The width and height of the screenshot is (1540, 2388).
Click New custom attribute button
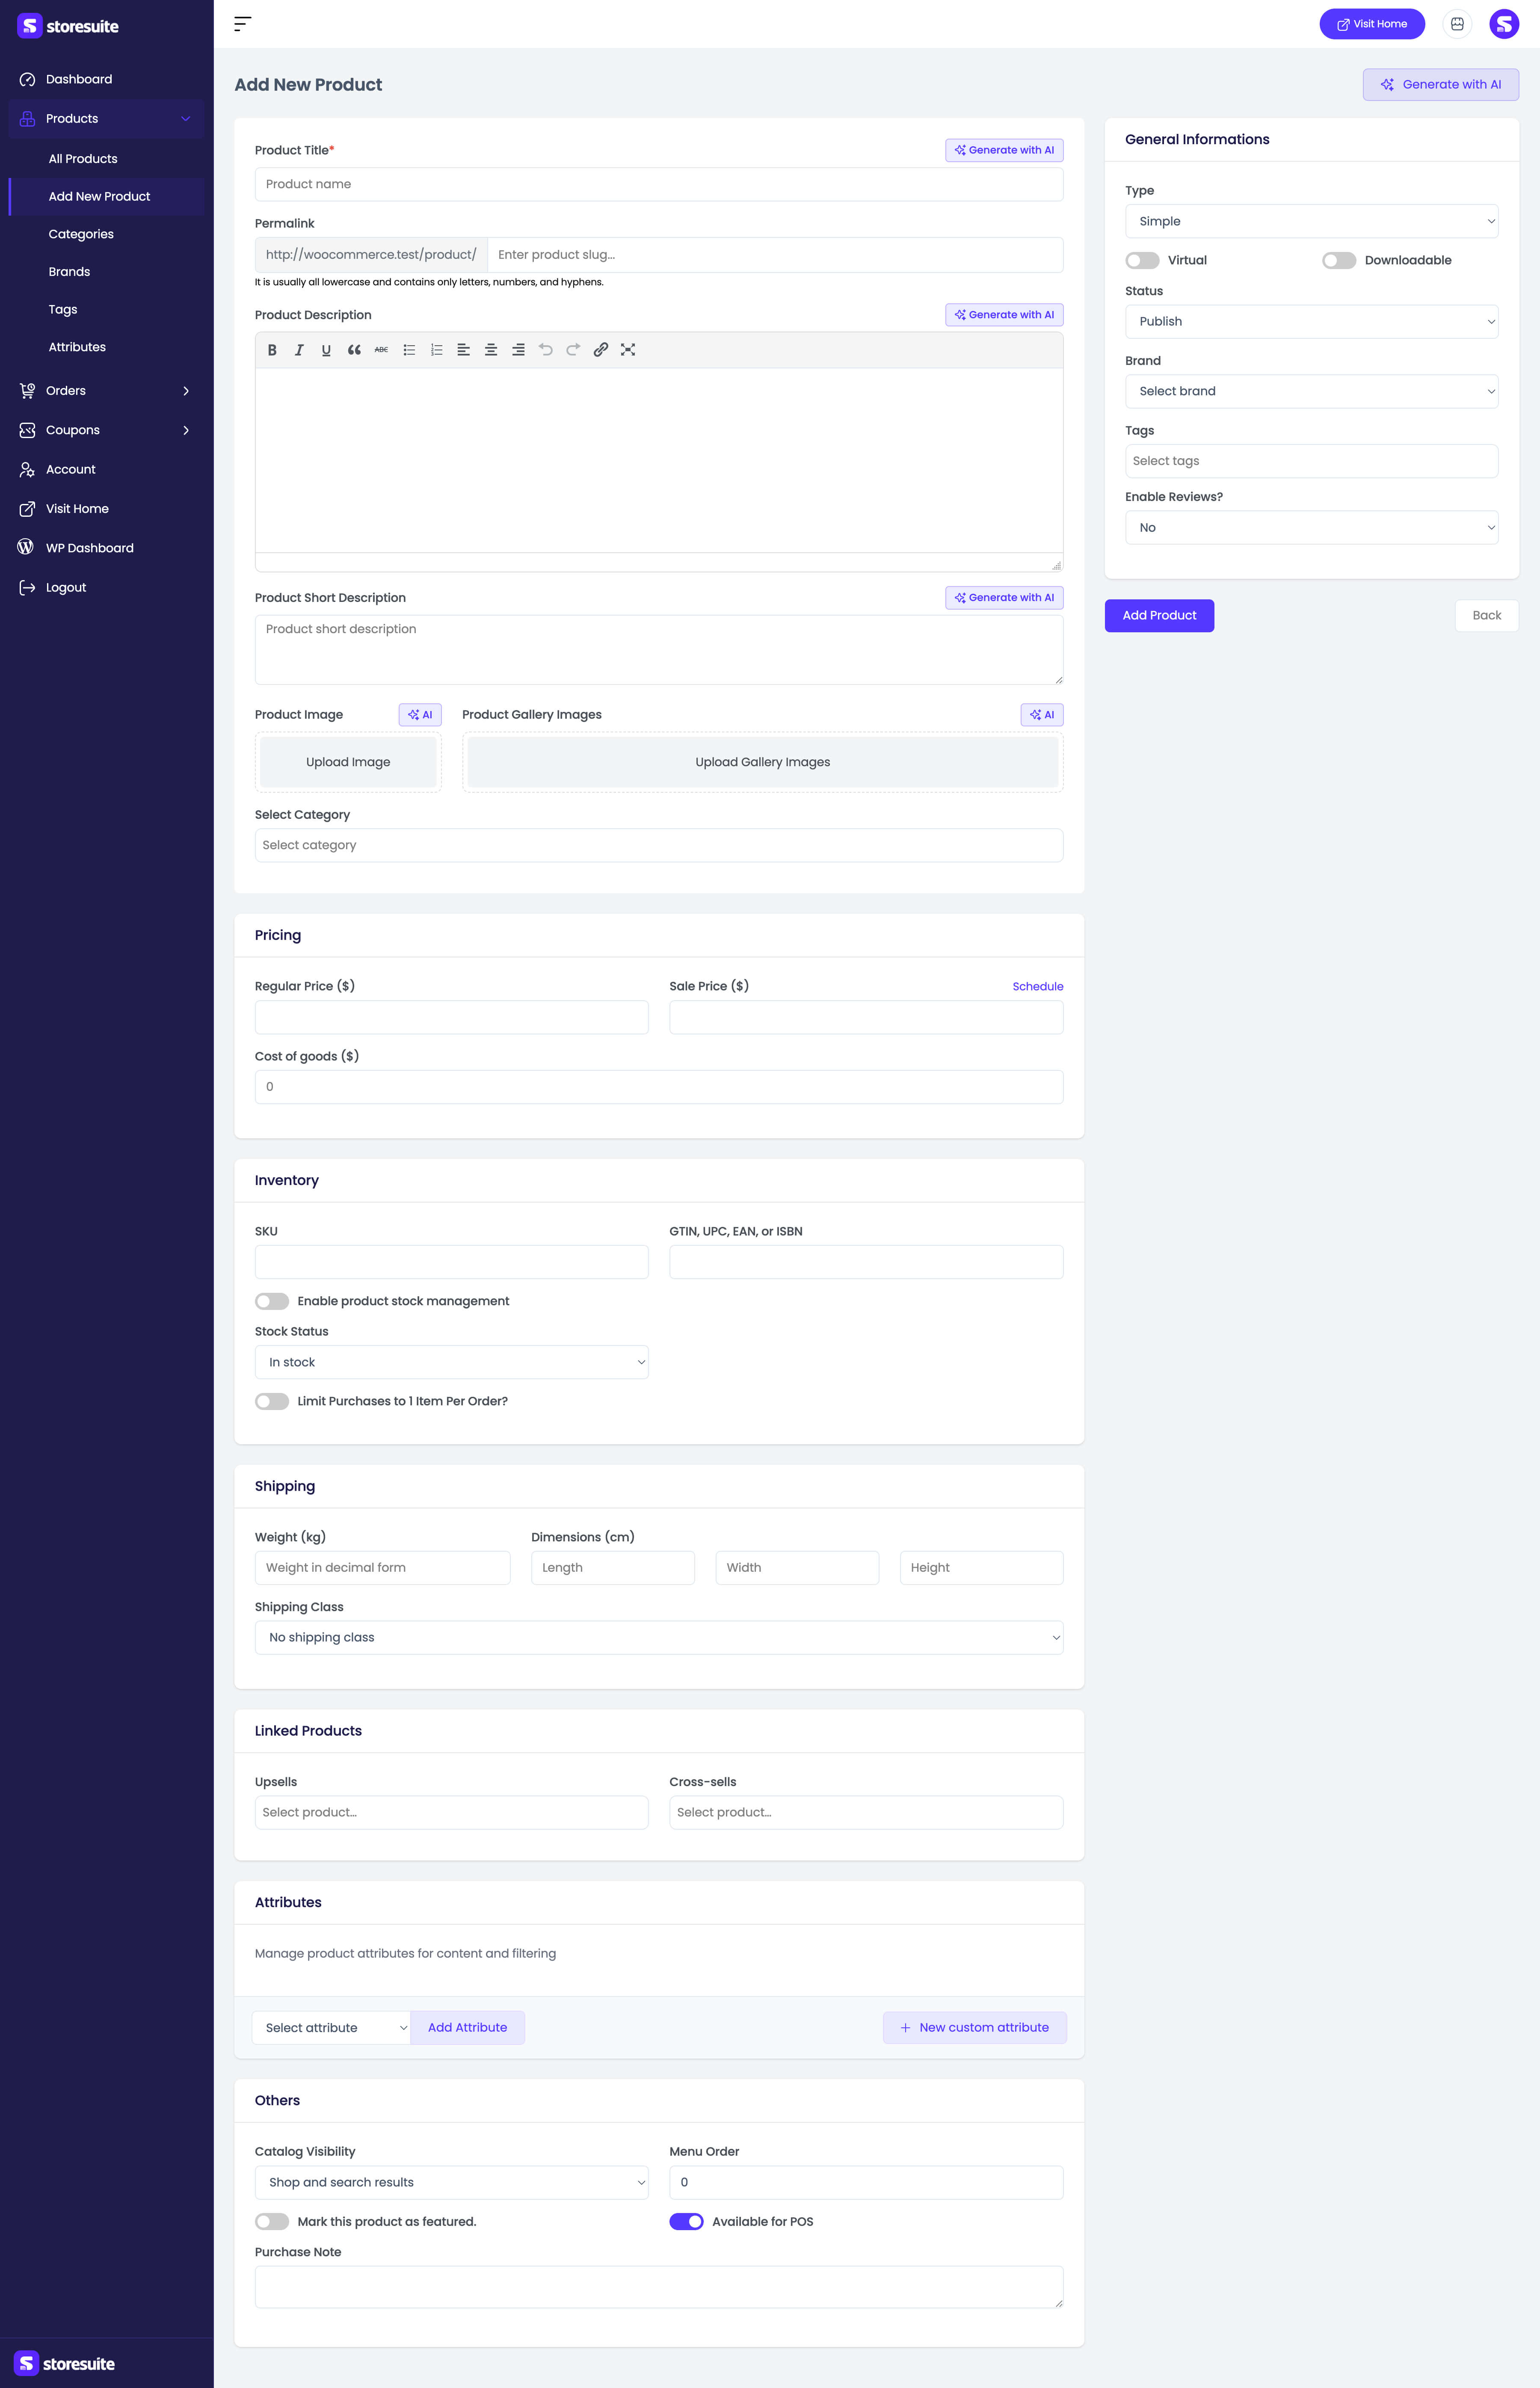(974, 2028)
